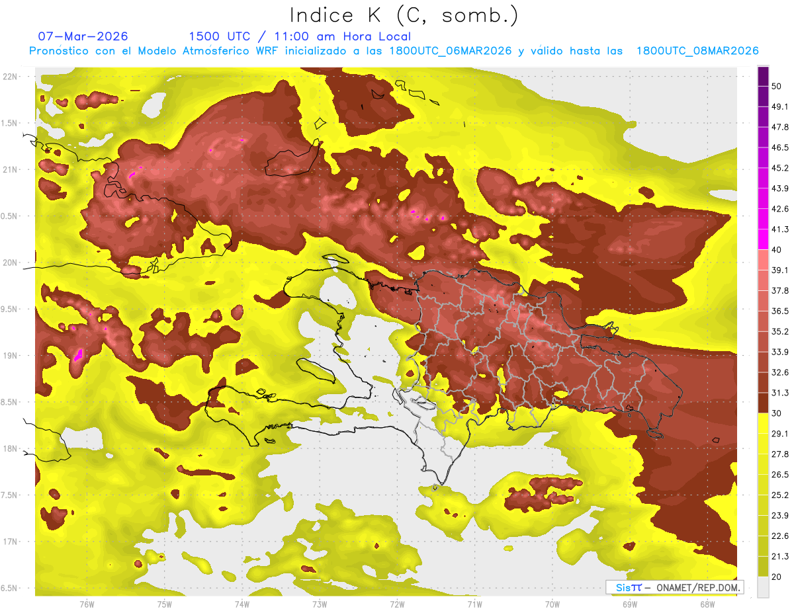Select the "31.3" colorbar value
This screenshot has height=613, width=794.
point(779,393)
